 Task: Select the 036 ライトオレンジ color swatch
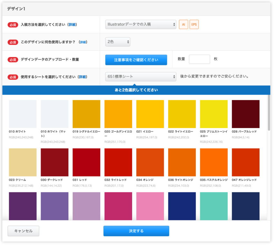pyautogui.click(x=182, y=162)
